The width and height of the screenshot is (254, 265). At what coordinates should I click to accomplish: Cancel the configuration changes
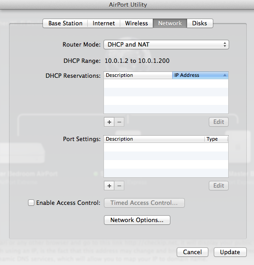click(x=193, y=252)
